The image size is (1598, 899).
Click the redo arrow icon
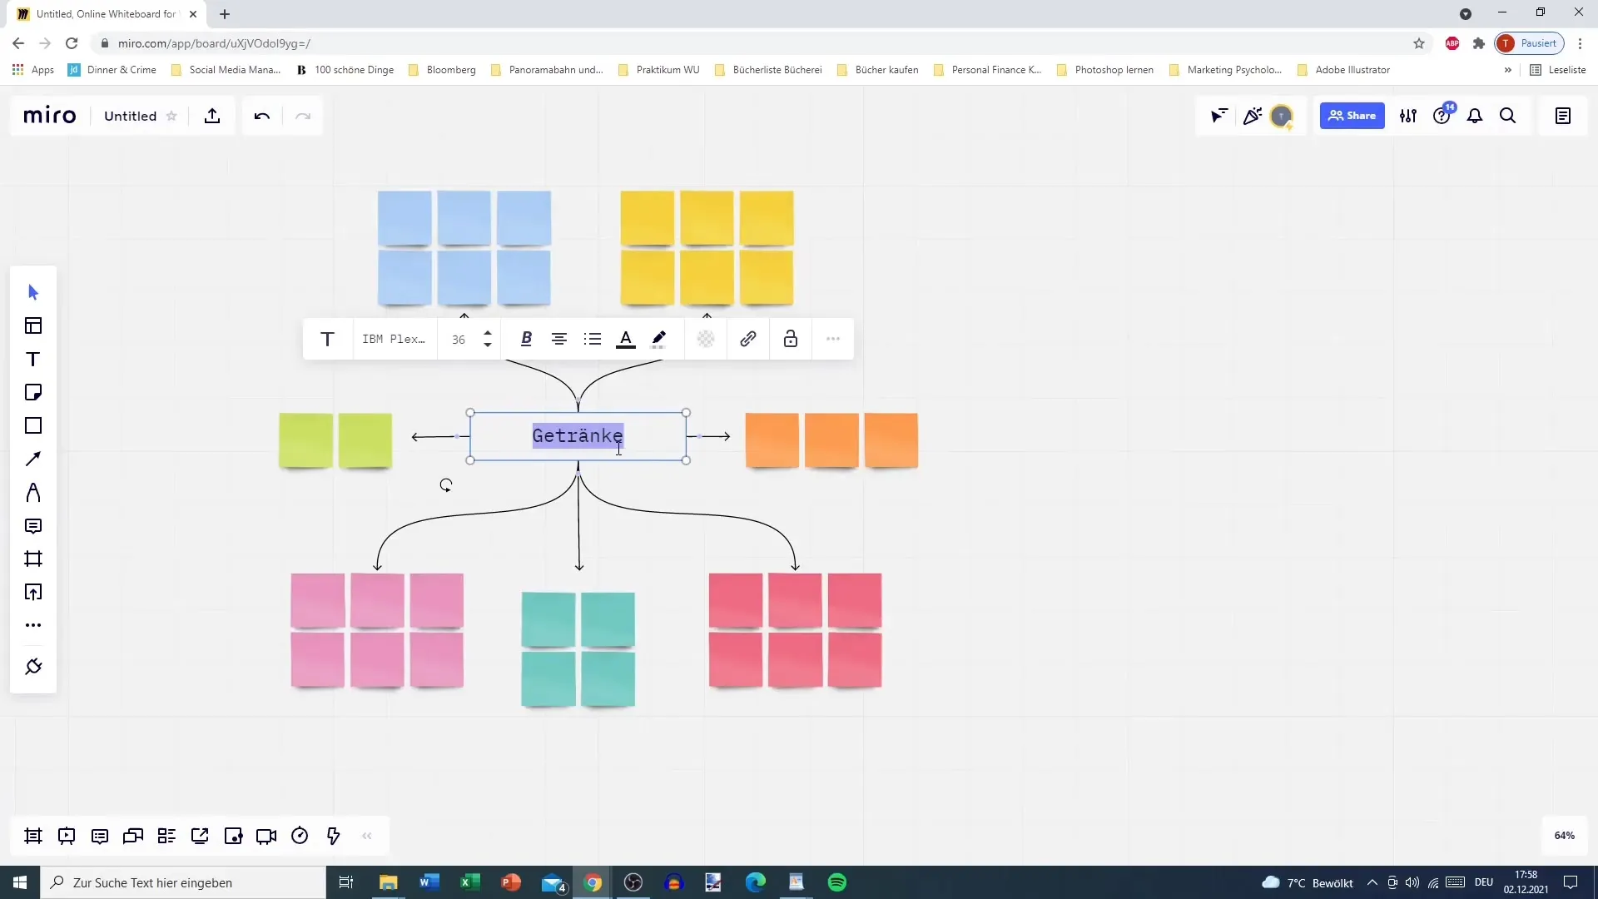tap(302, 117)
